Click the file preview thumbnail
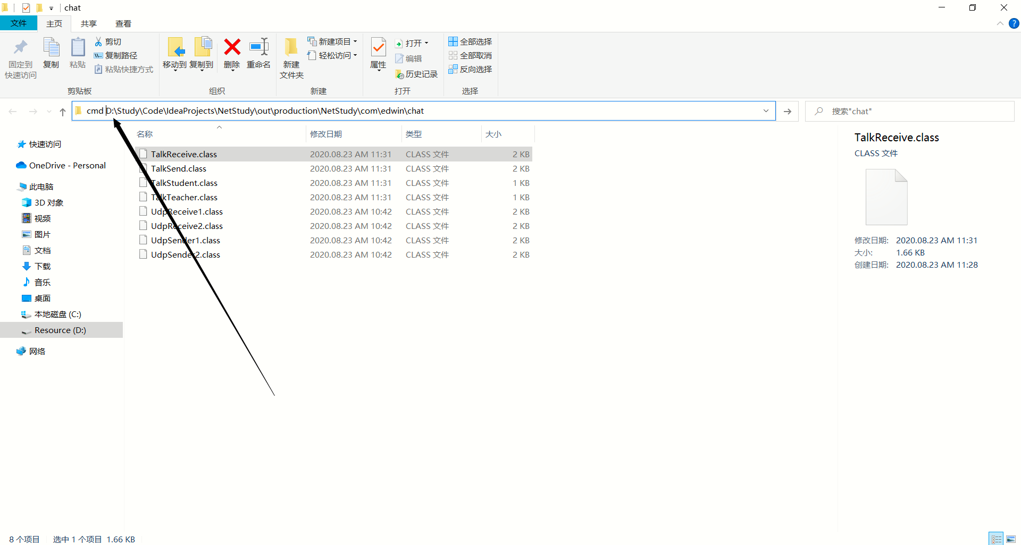 886,197
